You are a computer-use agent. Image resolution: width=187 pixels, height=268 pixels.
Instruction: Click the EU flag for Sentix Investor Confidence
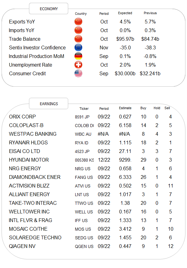click(78, 47)
